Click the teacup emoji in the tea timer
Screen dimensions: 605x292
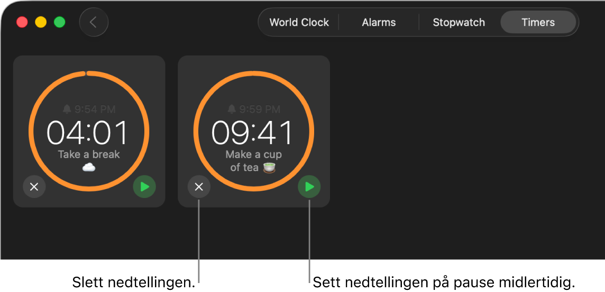(x=269, y=167)
